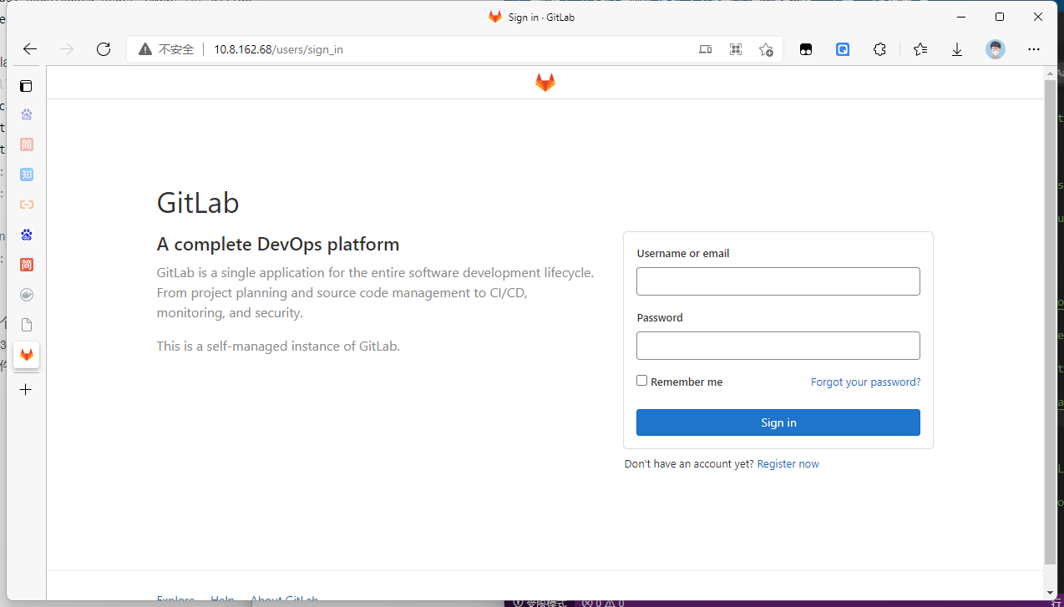Open the red 简 tab in sidebar

[x=27, y=265]
